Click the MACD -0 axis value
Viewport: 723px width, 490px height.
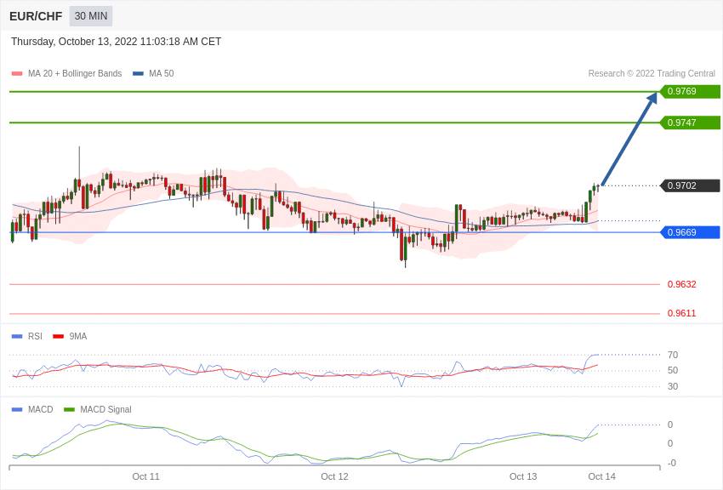click(x=672, y=463)
